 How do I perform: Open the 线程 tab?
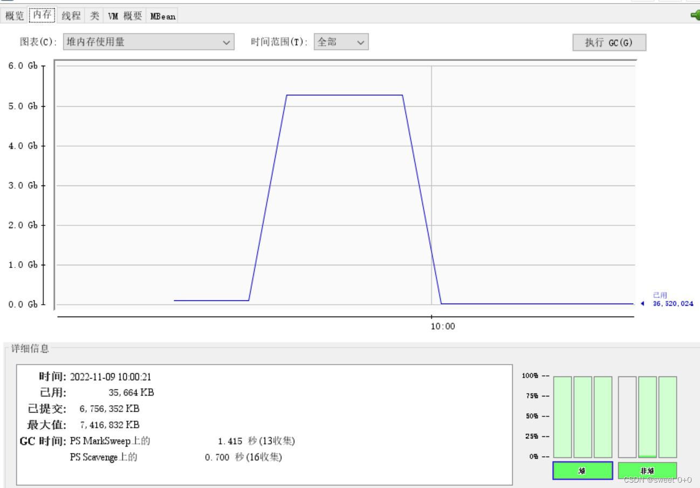(x=71, y=16)
